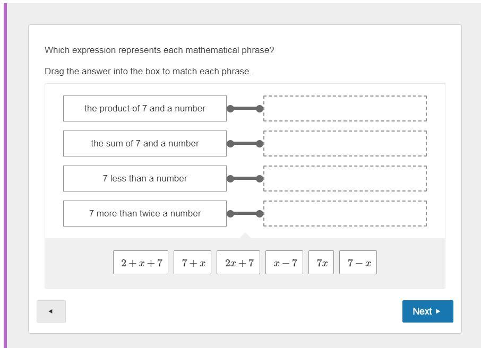The width and height of the screenshot is (481, 348).
Task: Click the answer box for '7 less than'
Action: click(345, 179)
